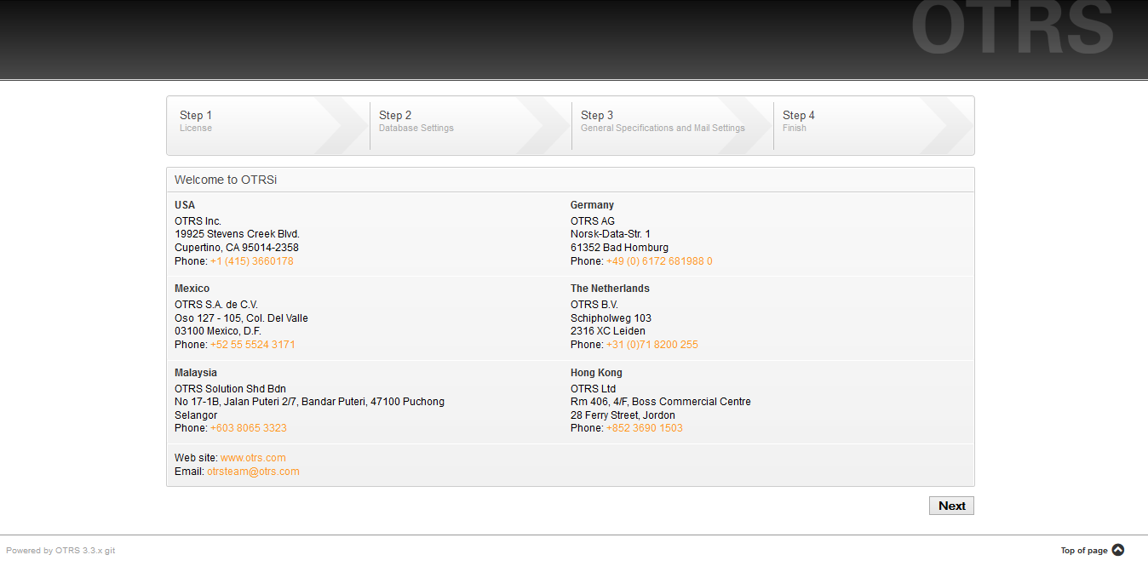The width and height of the screenshot is (1148, 572).
Task: Click the Next button
Action: pyautogui.click(x=951, y=506)
